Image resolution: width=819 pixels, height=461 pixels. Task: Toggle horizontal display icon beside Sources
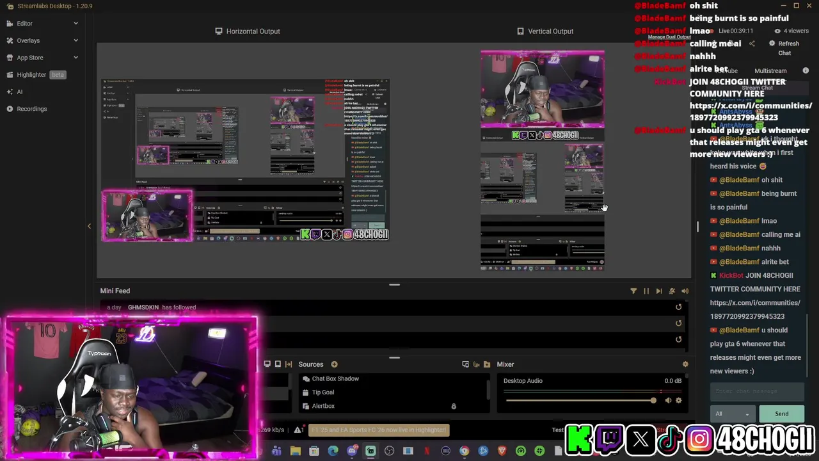tap(267, 364)
